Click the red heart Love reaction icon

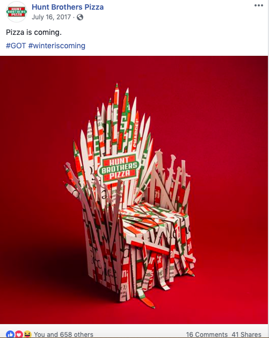pos(19,334)
